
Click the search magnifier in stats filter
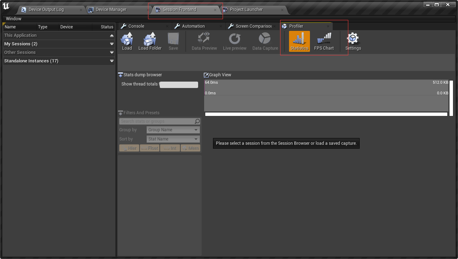click(197, 121)
